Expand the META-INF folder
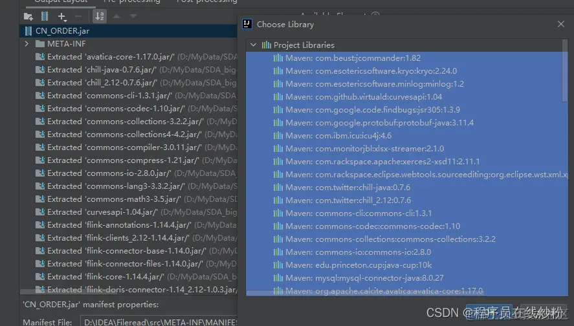Image resolution: width=574 pixels, height=326 pixels. [x=27, y=44]
